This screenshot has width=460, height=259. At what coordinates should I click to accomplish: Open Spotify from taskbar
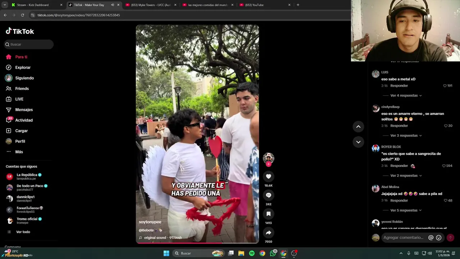point(252,253)
